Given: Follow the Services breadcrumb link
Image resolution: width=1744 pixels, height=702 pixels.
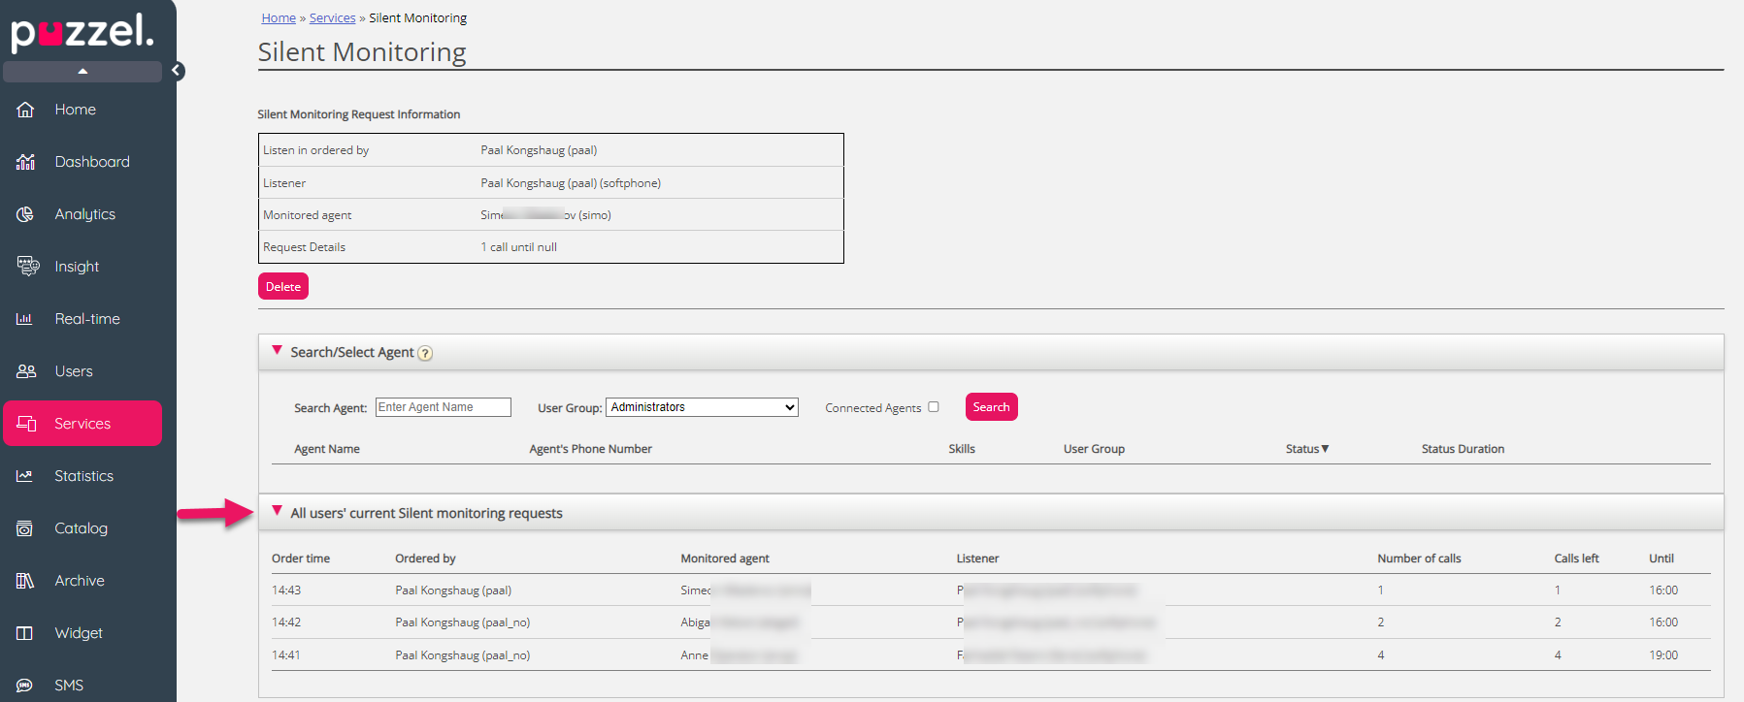Looking at the screenshot, I should tap(332, 18).
